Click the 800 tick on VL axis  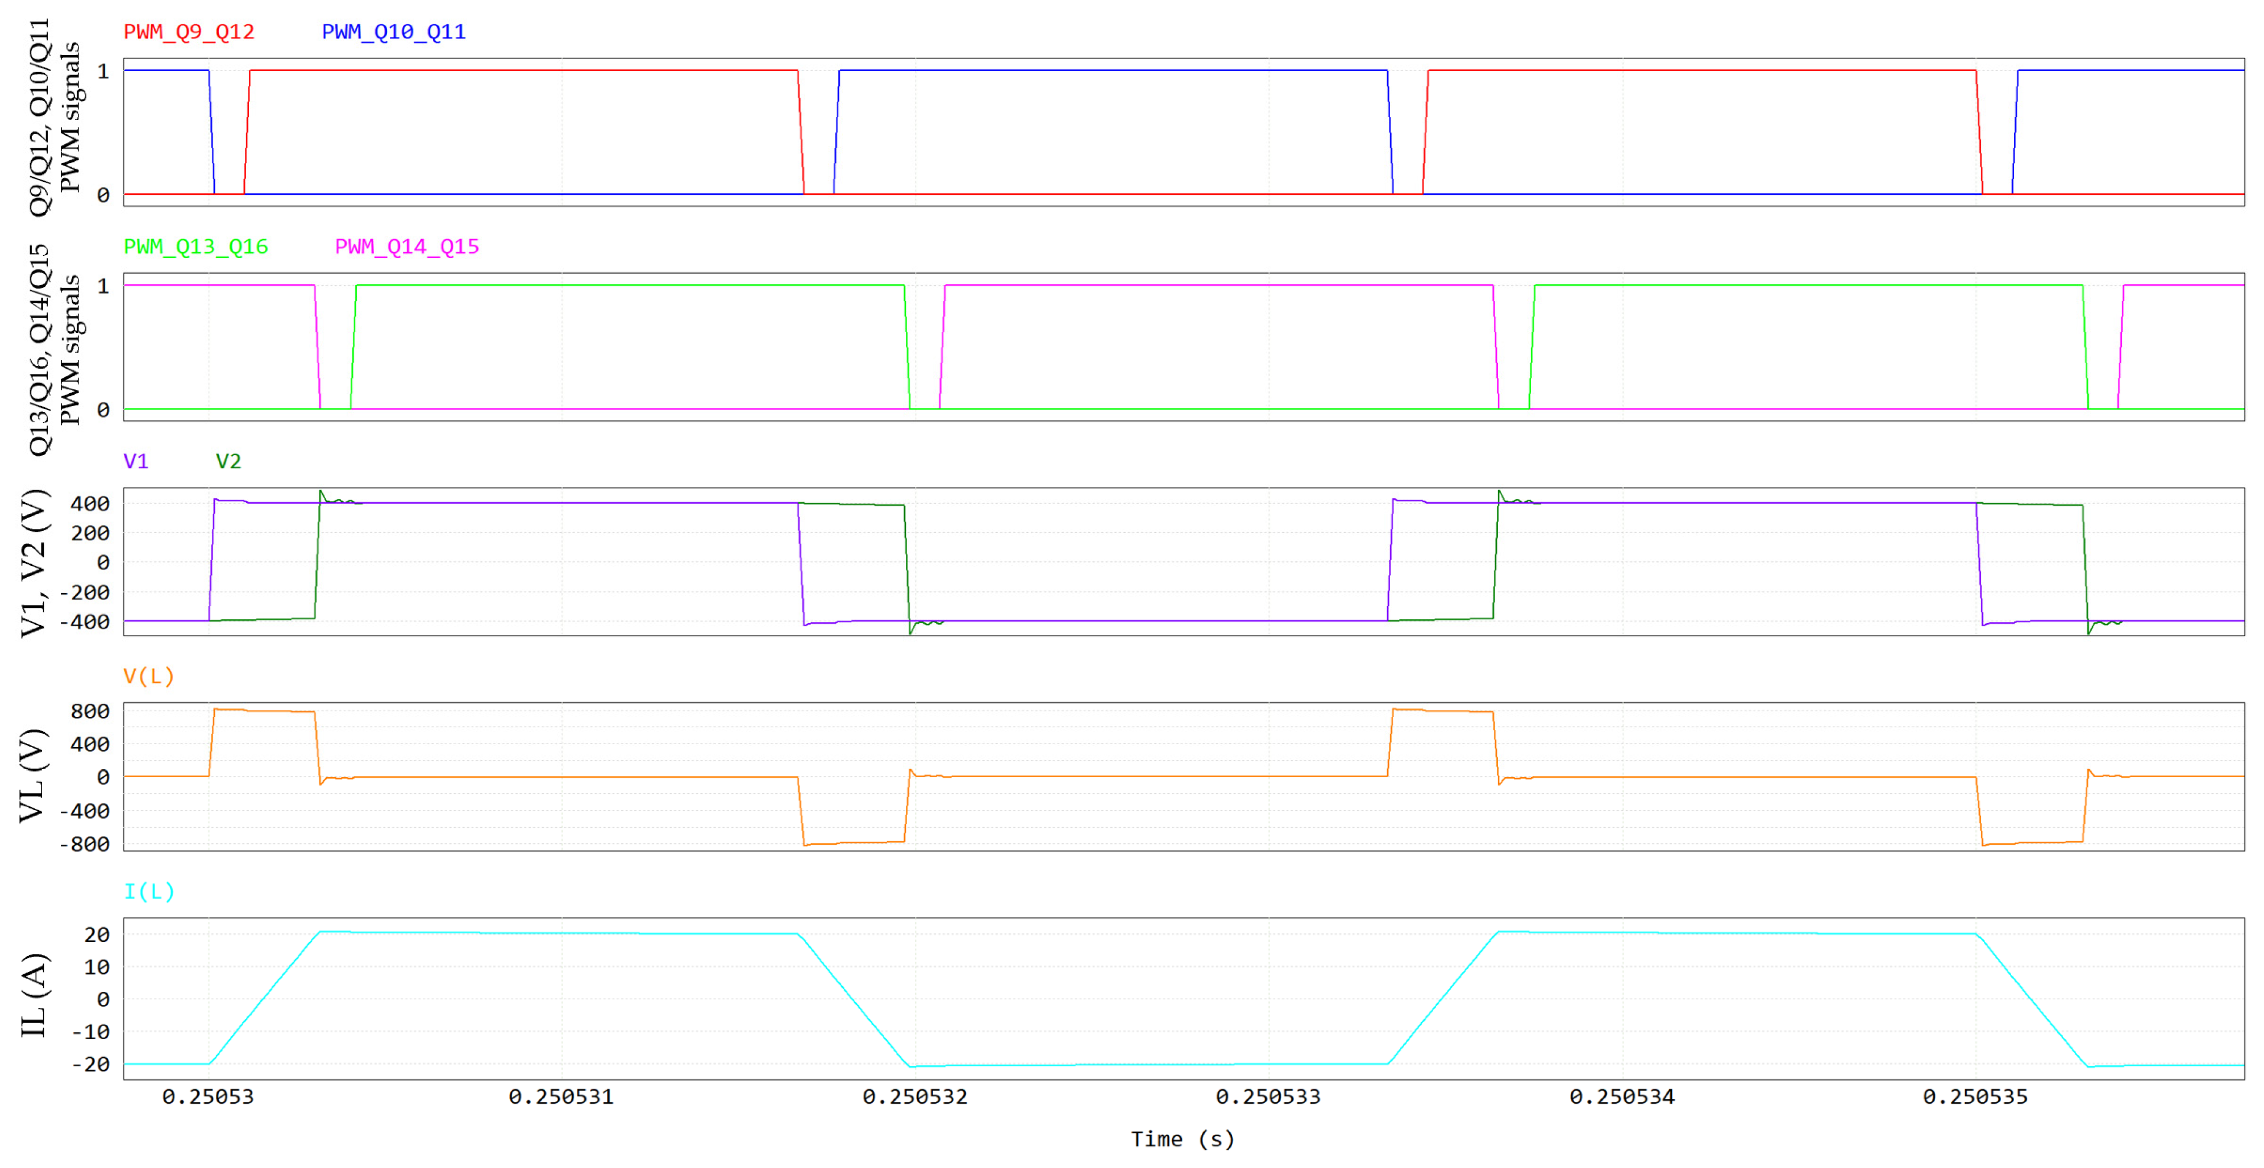click(90, 711)
